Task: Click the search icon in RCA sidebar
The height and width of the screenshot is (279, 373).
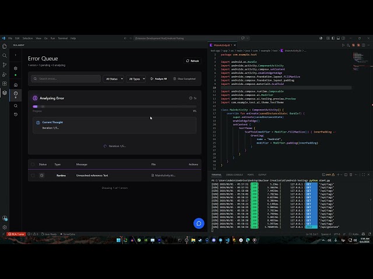Action: pos(16,106)
